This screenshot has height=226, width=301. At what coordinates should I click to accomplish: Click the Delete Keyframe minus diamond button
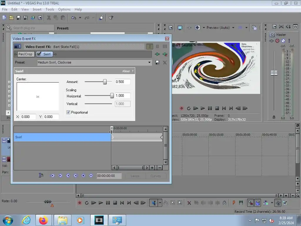(91, 175)
